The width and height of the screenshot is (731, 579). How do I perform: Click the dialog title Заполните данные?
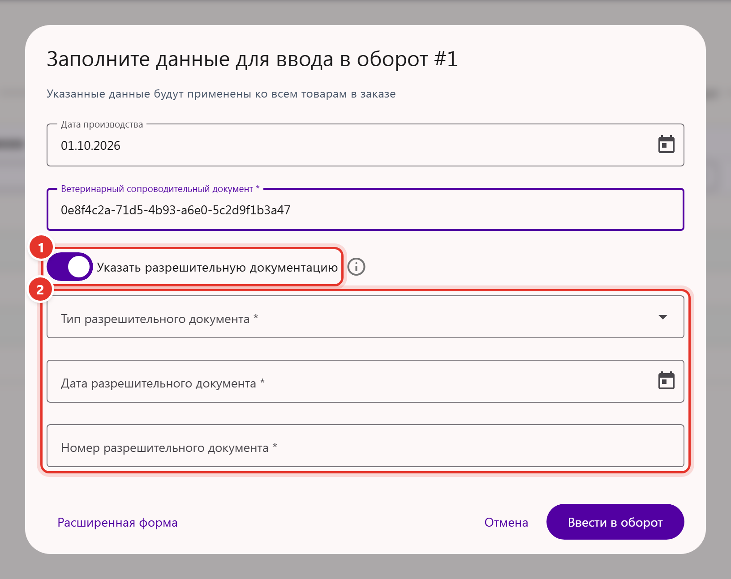[x=252, y=59]
